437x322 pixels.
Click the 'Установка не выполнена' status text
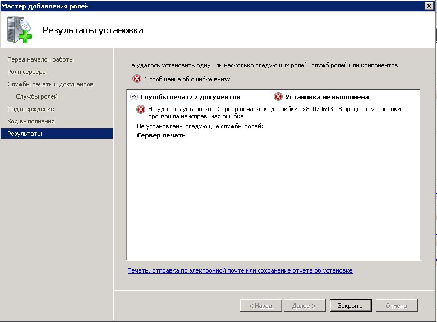[327, 97]
